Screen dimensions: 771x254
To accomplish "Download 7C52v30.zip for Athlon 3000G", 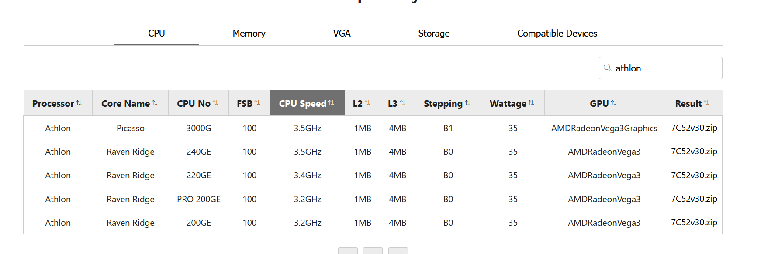I will 694,128.
